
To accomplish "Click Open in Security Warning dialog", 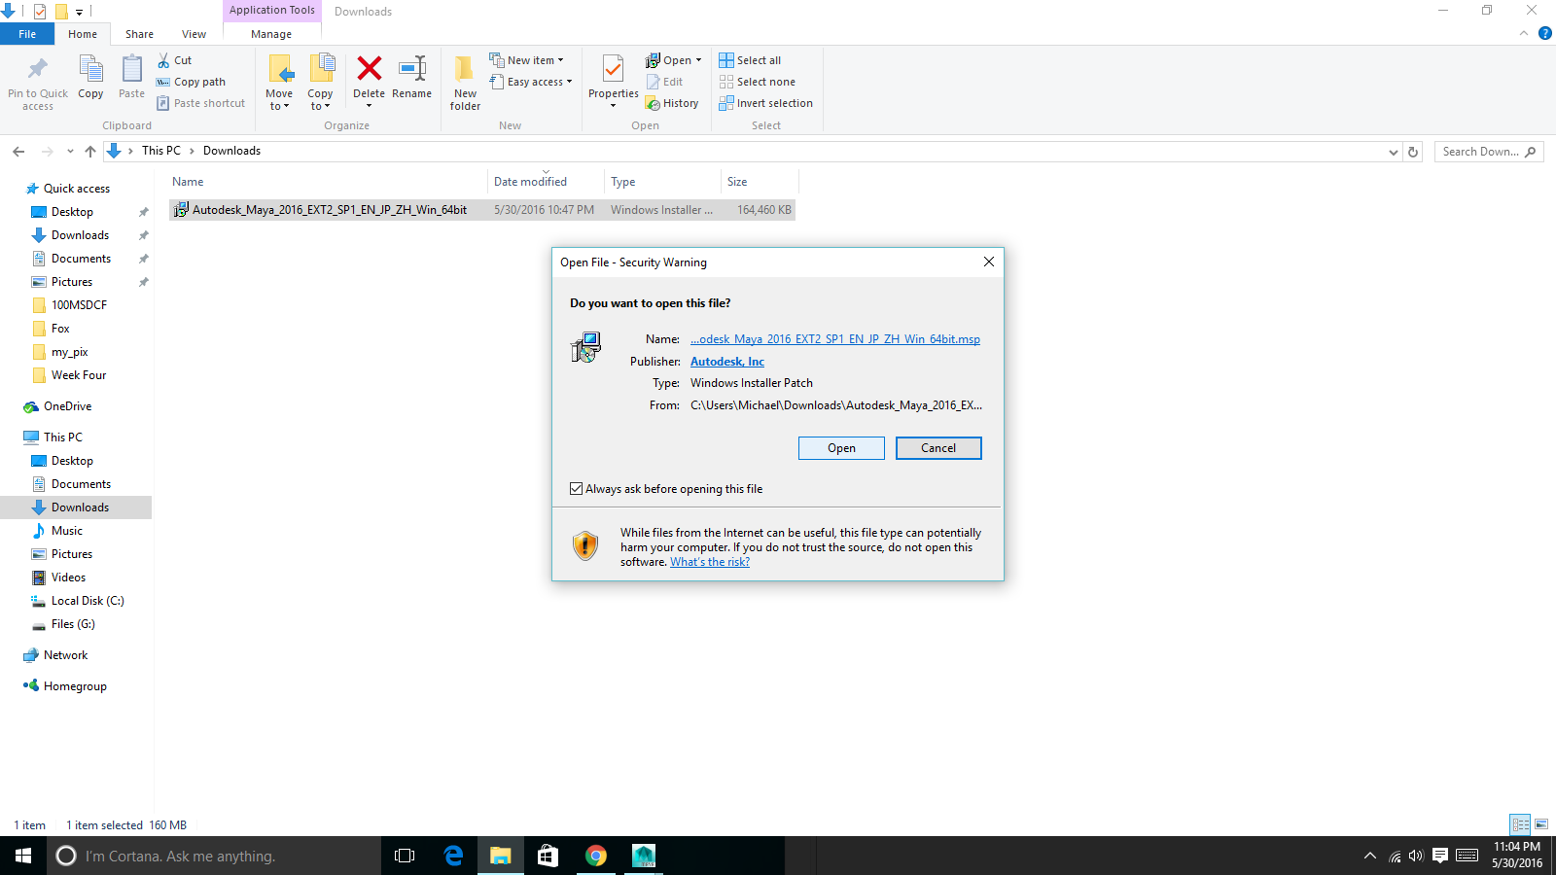I will pos(841,448).
